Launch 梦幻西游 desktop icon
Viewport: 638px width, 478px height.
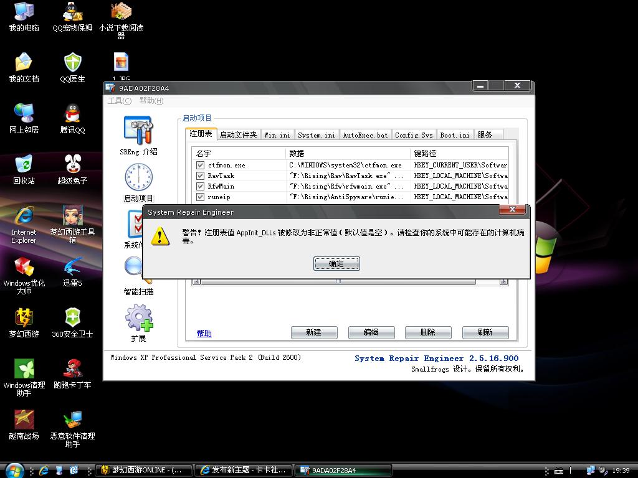24,323
